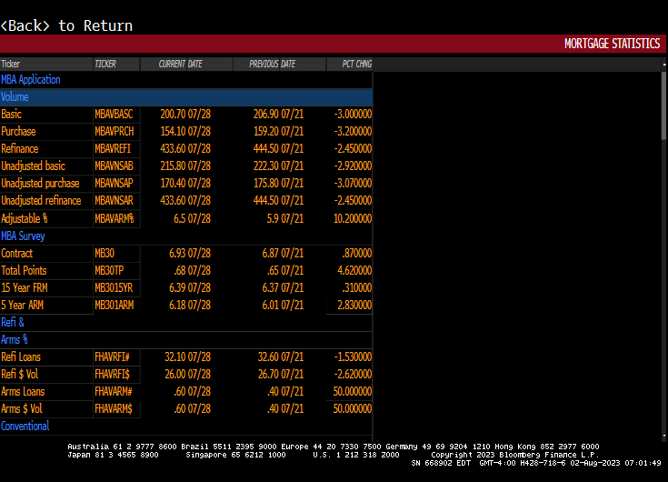Expand the MBA Survey section
Image resolution: width=668 pixels, height=482 pixels.
coord(24,236)
